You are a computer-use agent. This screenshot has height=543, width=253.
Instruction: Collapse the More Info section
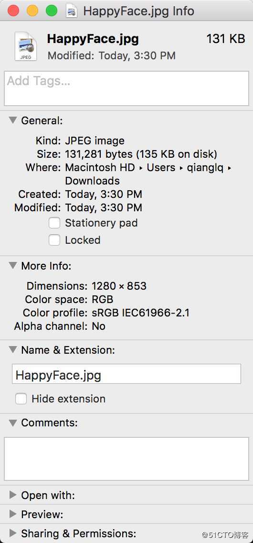click(13, 266)
